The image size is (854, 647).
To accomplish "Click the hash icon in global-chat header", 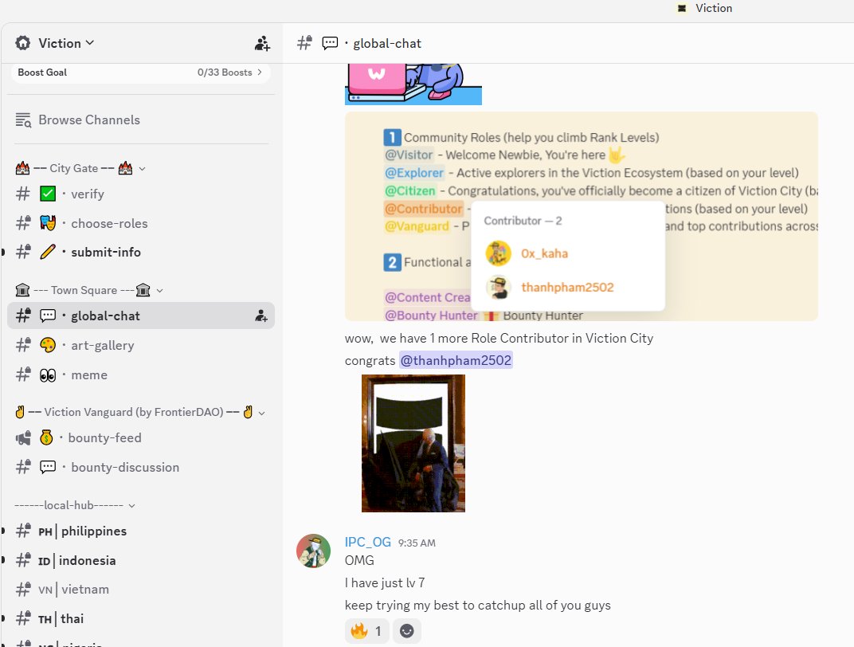I will 304,43.
